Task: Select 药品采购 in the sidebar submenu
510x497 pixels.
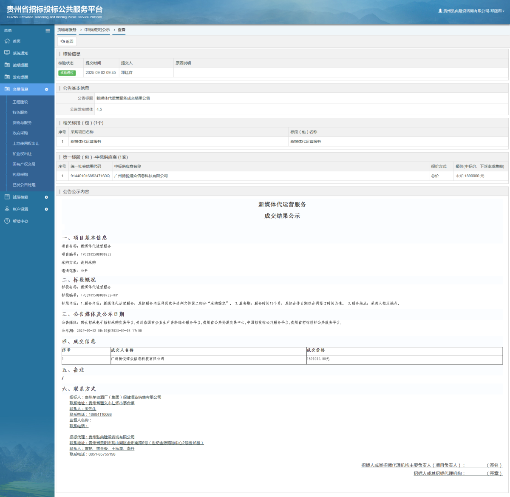Action: tap(20, 174)
